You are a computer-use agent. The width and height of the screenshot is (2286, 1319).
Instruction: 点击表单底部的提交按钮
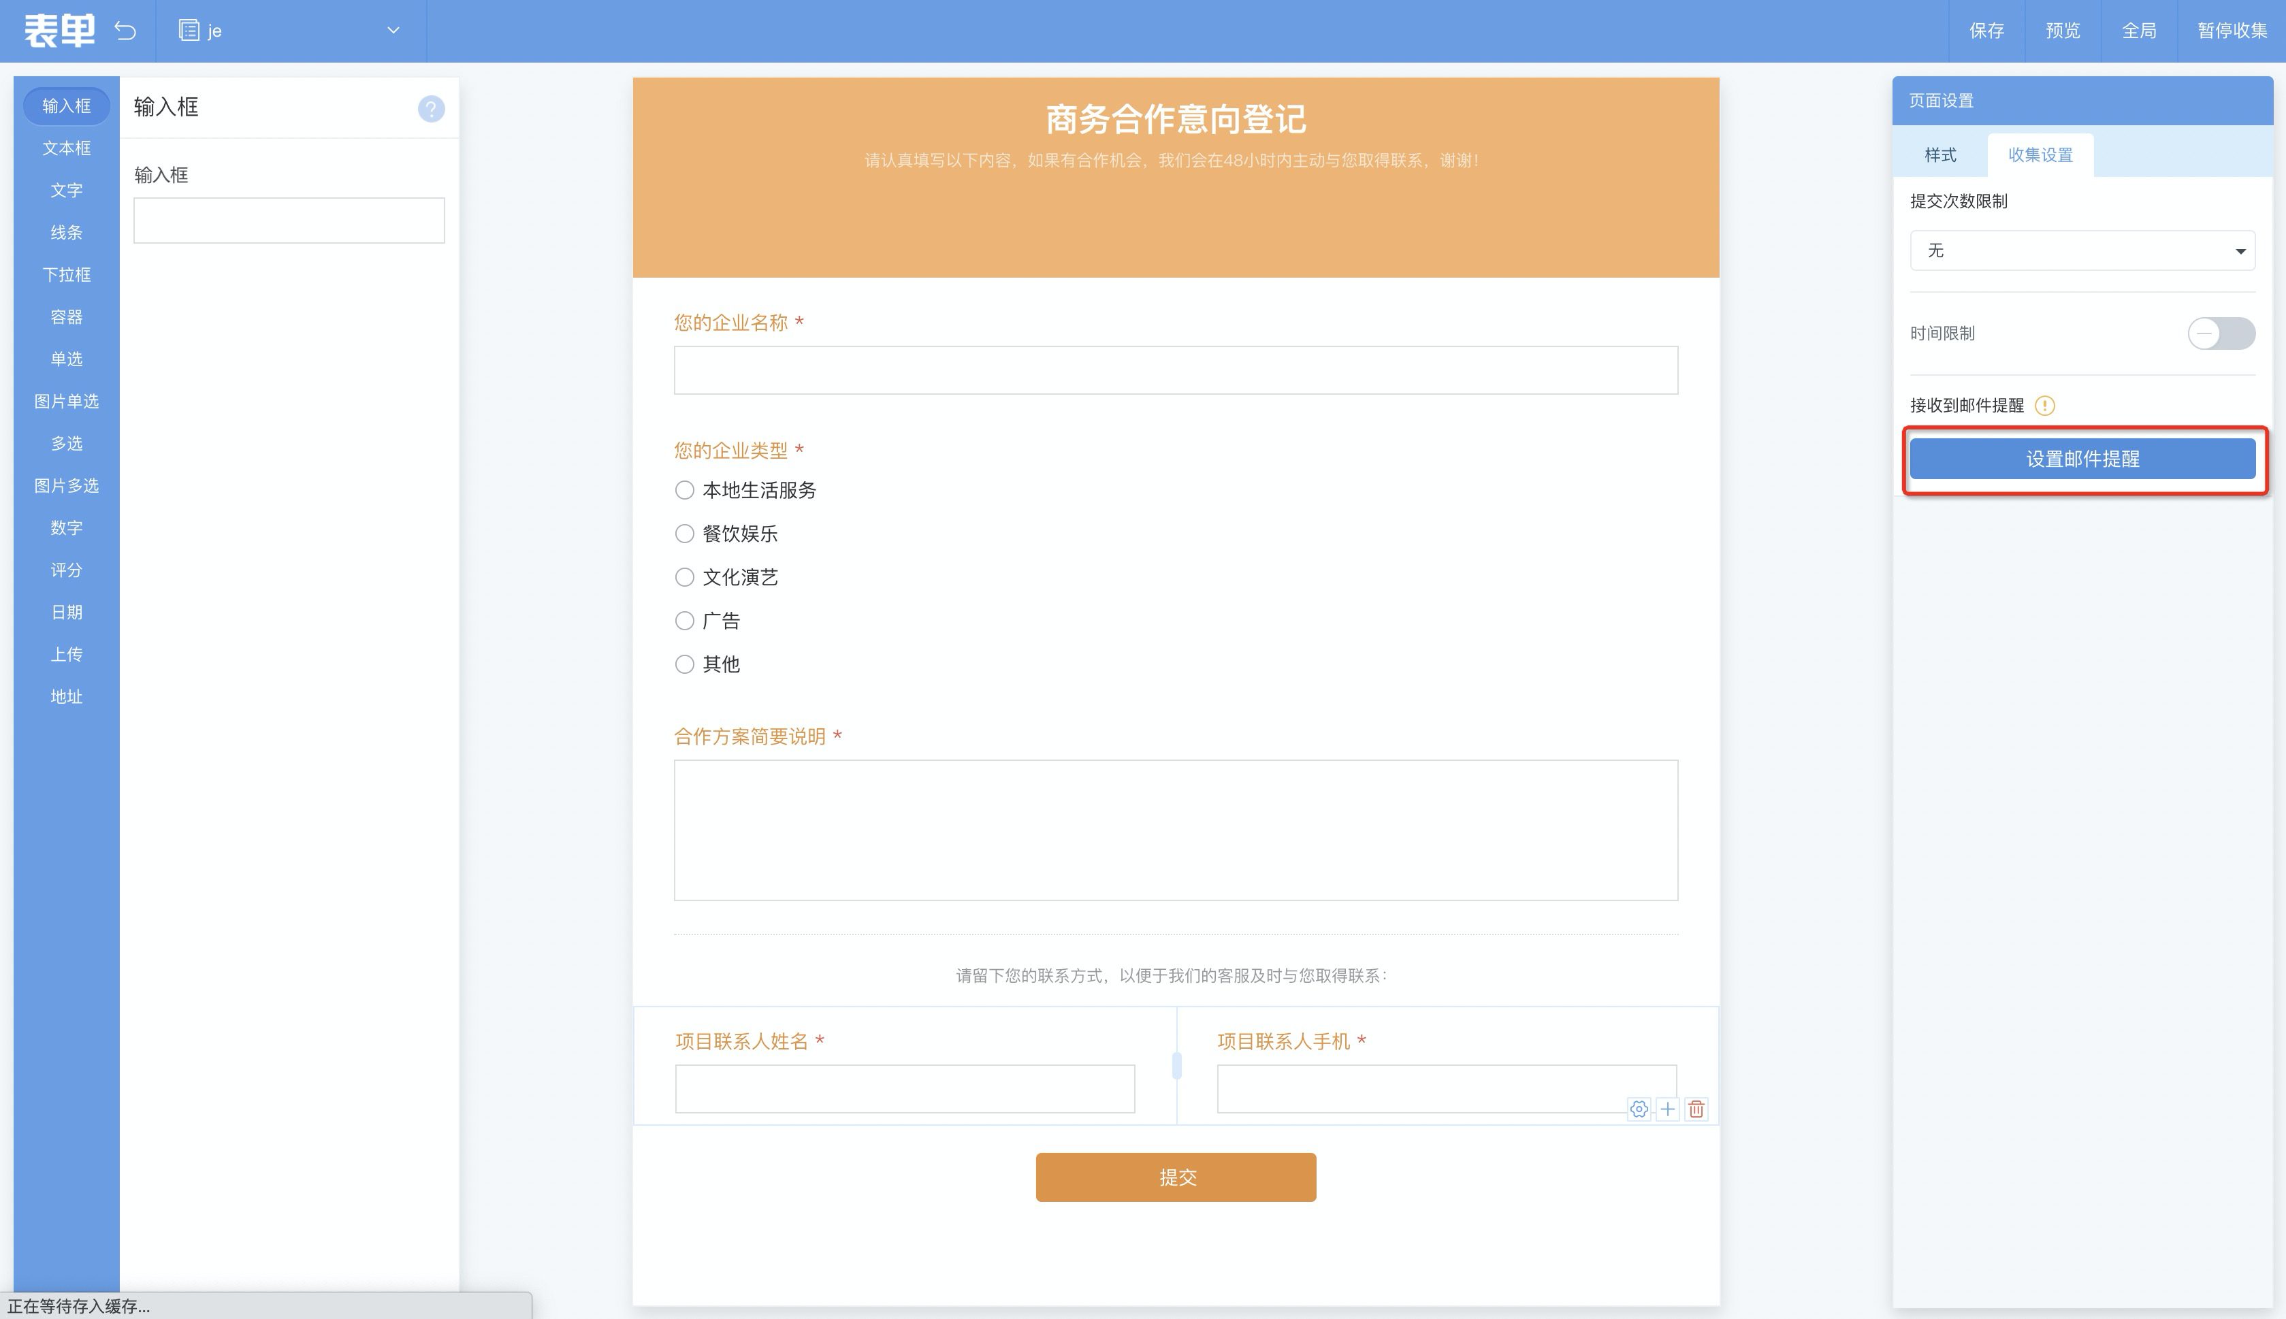(x=1175, y=1177)
